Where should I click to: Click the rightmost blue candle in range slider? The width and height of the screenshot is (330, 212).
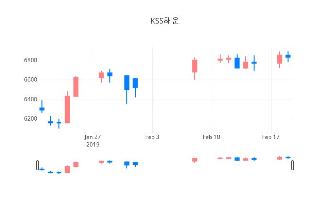288,157
